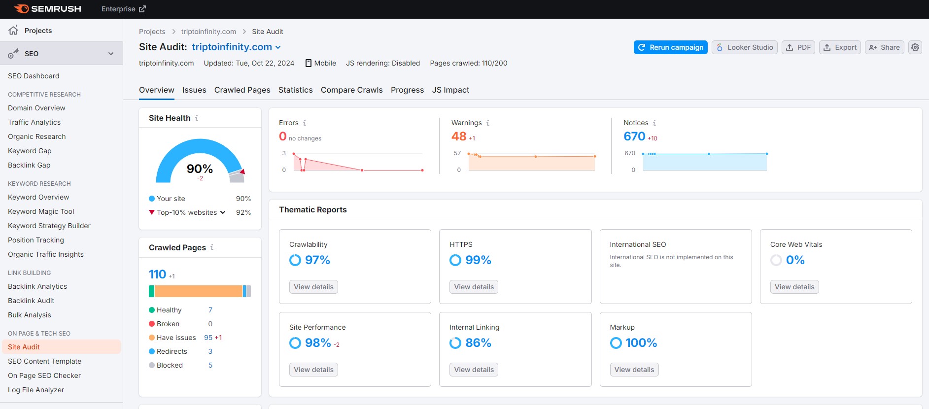This screenshot has height=409, width=929.
Task: Open Backlink Audit in sidebar
Action: 31,301
